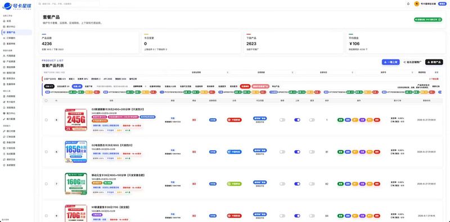This screenshot has height=222, width=450.
Task: Click the notification bell icon in header
Action: (x=408, y=4)
